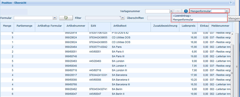Click Ladenpreis value 16,50
The width and height of the screenshot is (240, 97).
[x=194, y=85]
